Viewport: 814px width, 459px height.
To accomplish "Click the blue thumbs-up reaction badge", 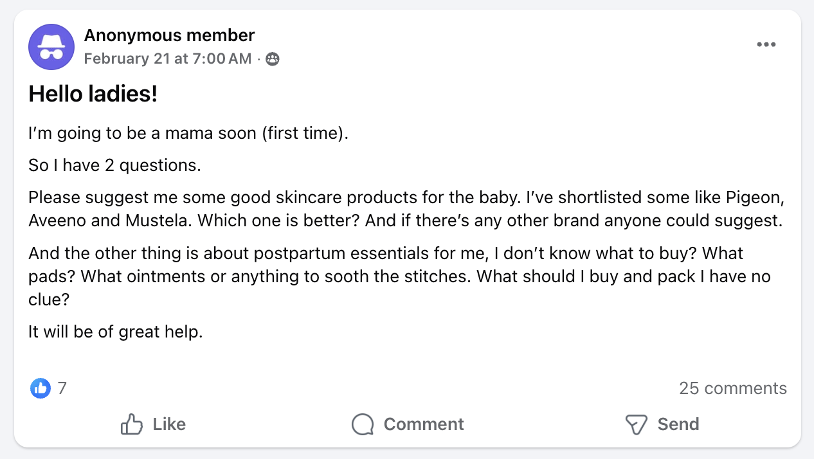I will click(40, 388).
